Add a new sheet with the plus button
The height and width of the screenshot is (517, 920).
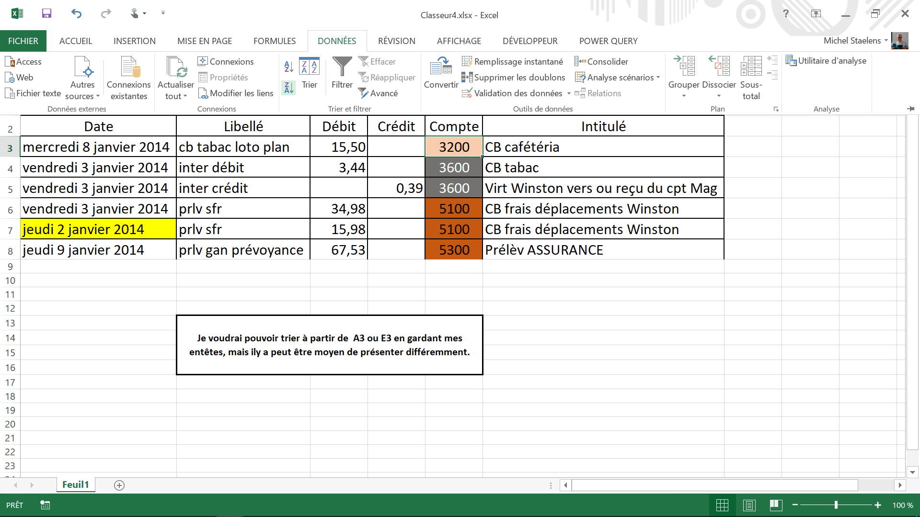[119, 485]
